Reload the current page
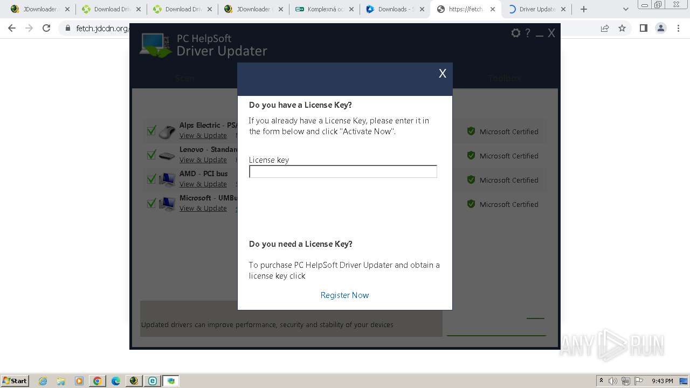The width and height of the screenshot is (690, 388). coord(46,28)
